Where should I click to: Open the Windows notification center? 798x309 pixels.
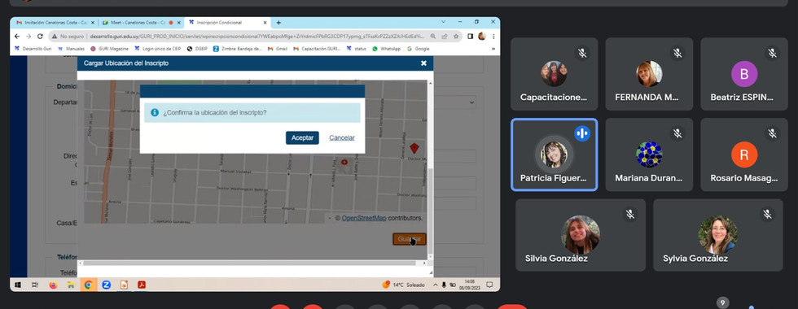pyautogui.click(x=489, y=285)
